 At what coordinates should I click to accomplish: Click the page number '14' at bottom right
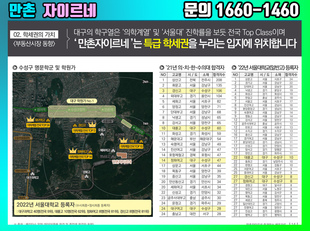(294, 224)
